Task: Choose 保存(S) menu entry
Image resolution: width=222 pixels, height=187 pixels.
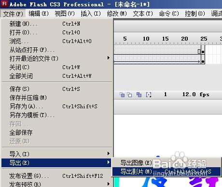Action: (x=56, y=89)
